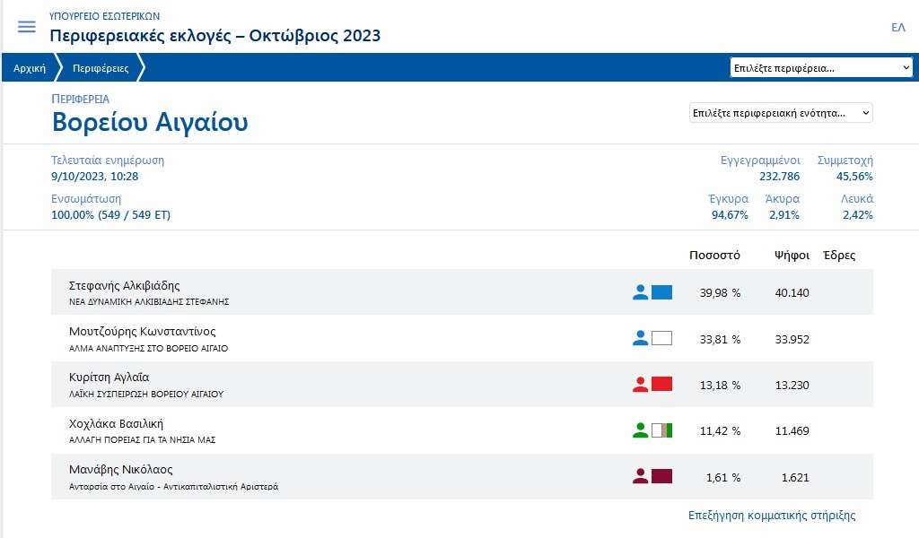Viewport: 919px width, 538px height.
Task: Click candidate name Στεφανής Αλκιβιάδης
Action: (x=125, y=286)
